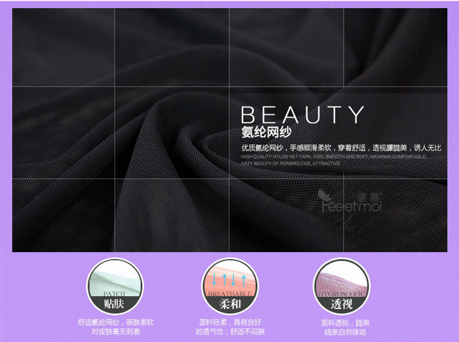Click the 氨纶网纱 subtitle
The width and height of the screenshot is (459, 342).
point(267,133)
